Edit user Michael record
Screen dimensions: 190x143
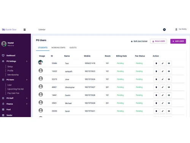[163, 103]
